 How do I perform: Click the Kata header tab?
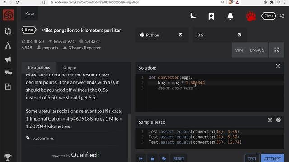29,13
